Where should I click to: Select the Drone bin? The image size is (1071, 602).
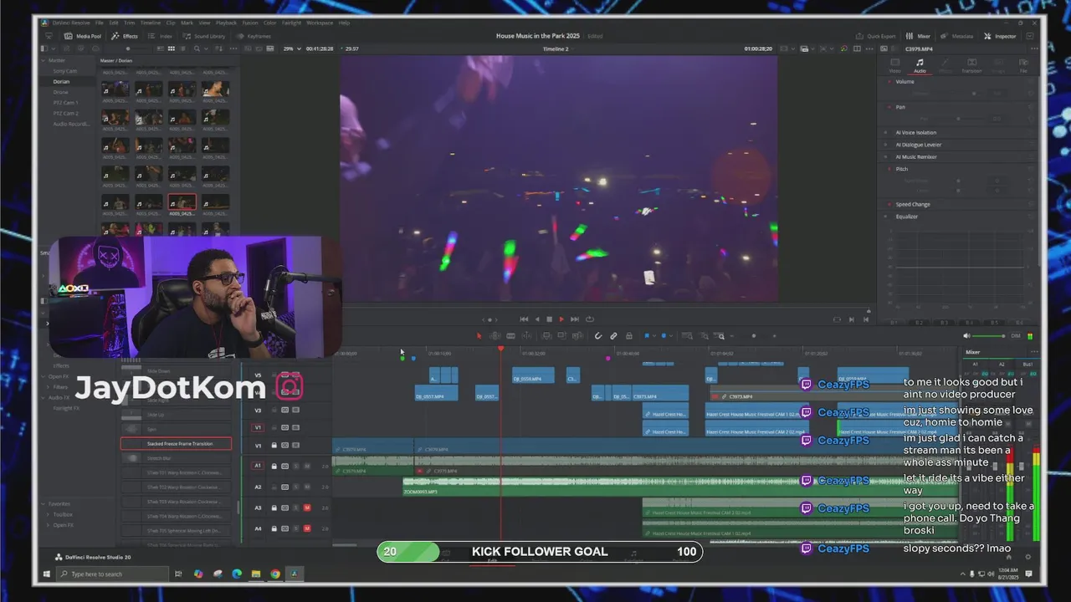point(60,92)
